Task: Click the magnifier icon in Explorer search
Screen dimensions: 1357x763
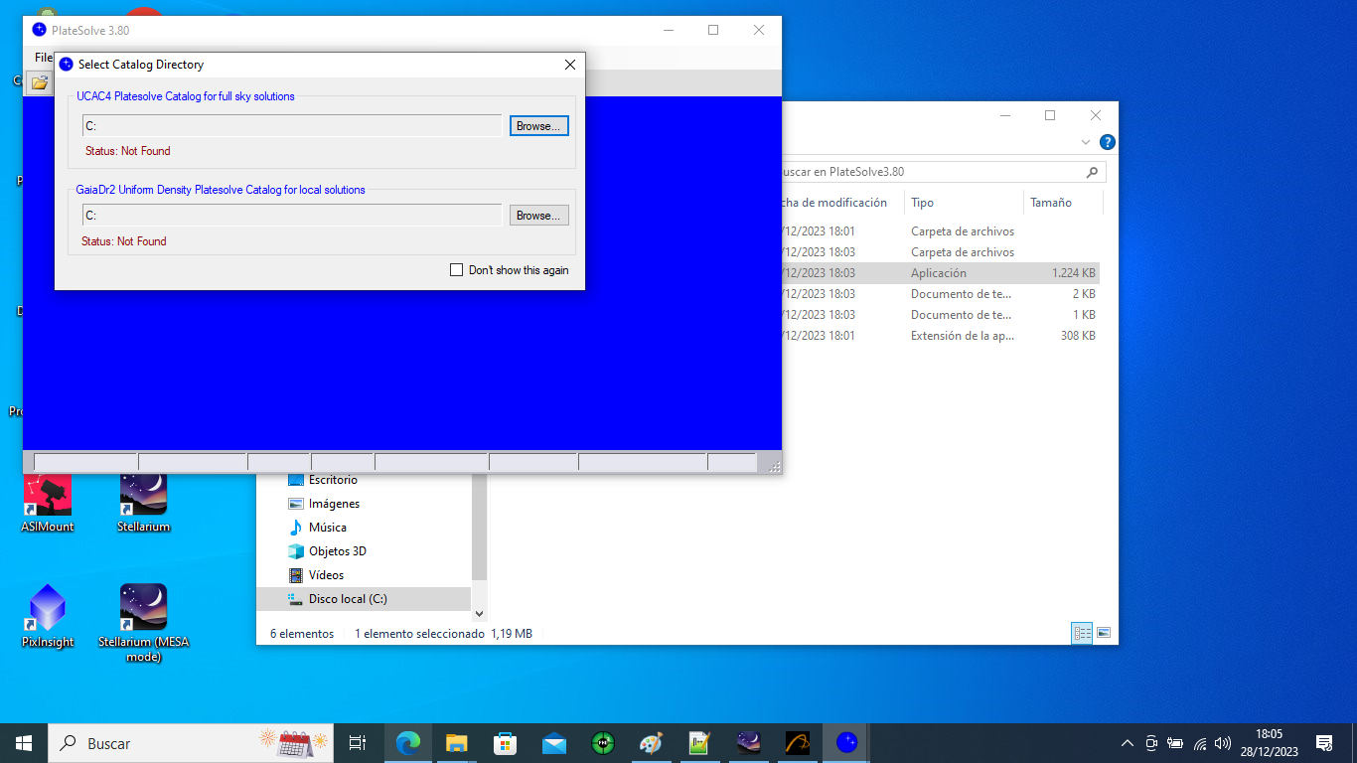Action: (1093, 172)
